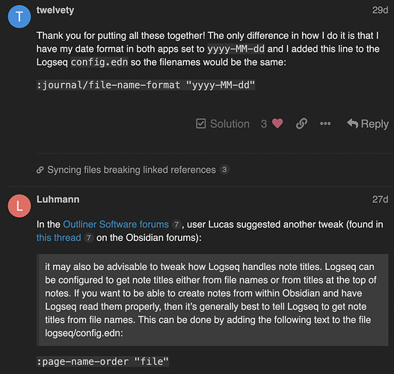The height and width of the screenshot is (374, 394).
Task: Show more actions with ellipsis icon
Action: coord(325,123)
